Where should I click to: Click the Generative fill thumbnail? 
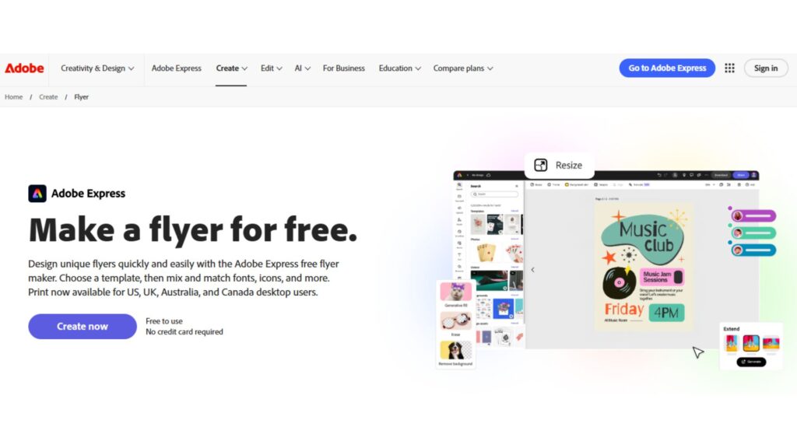tap(455, 292)
